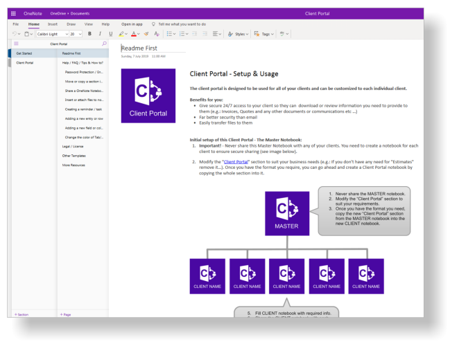Click the Paste clipboard icon
This screenshot has height=353, width=459.
(x=26, y=34)
